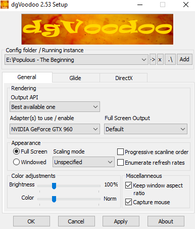Image resolution: width=195 pixels, height=229 pixels.
Task: Select the Windowed radio button
Action: [16, 162]
